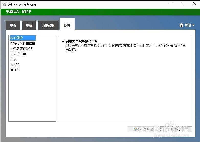Maximize the Windows Defender window
Viewport: 200px width, 142px height.
183,4
